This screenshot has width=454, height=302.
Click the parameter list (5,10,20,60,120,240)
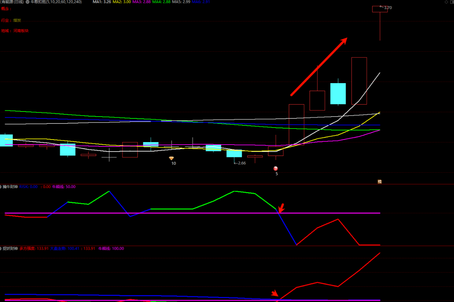64,2
